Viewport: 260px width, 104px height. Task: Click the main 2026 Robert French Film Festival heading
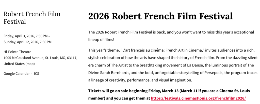pyautogui.click(x=160, y=16)
